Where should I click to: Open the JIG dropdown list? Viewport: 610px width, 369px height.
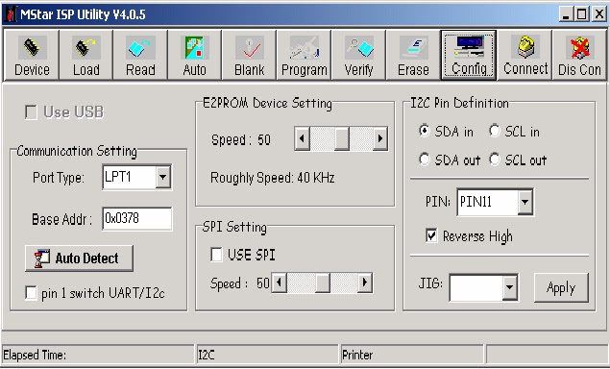point(510,287)
